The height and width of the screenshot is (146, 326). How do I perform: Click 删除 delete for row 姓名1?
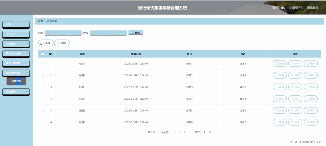[311, 64]
